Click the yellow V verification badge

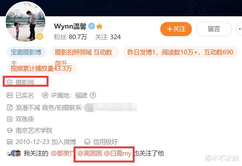[x=40, y=37]
